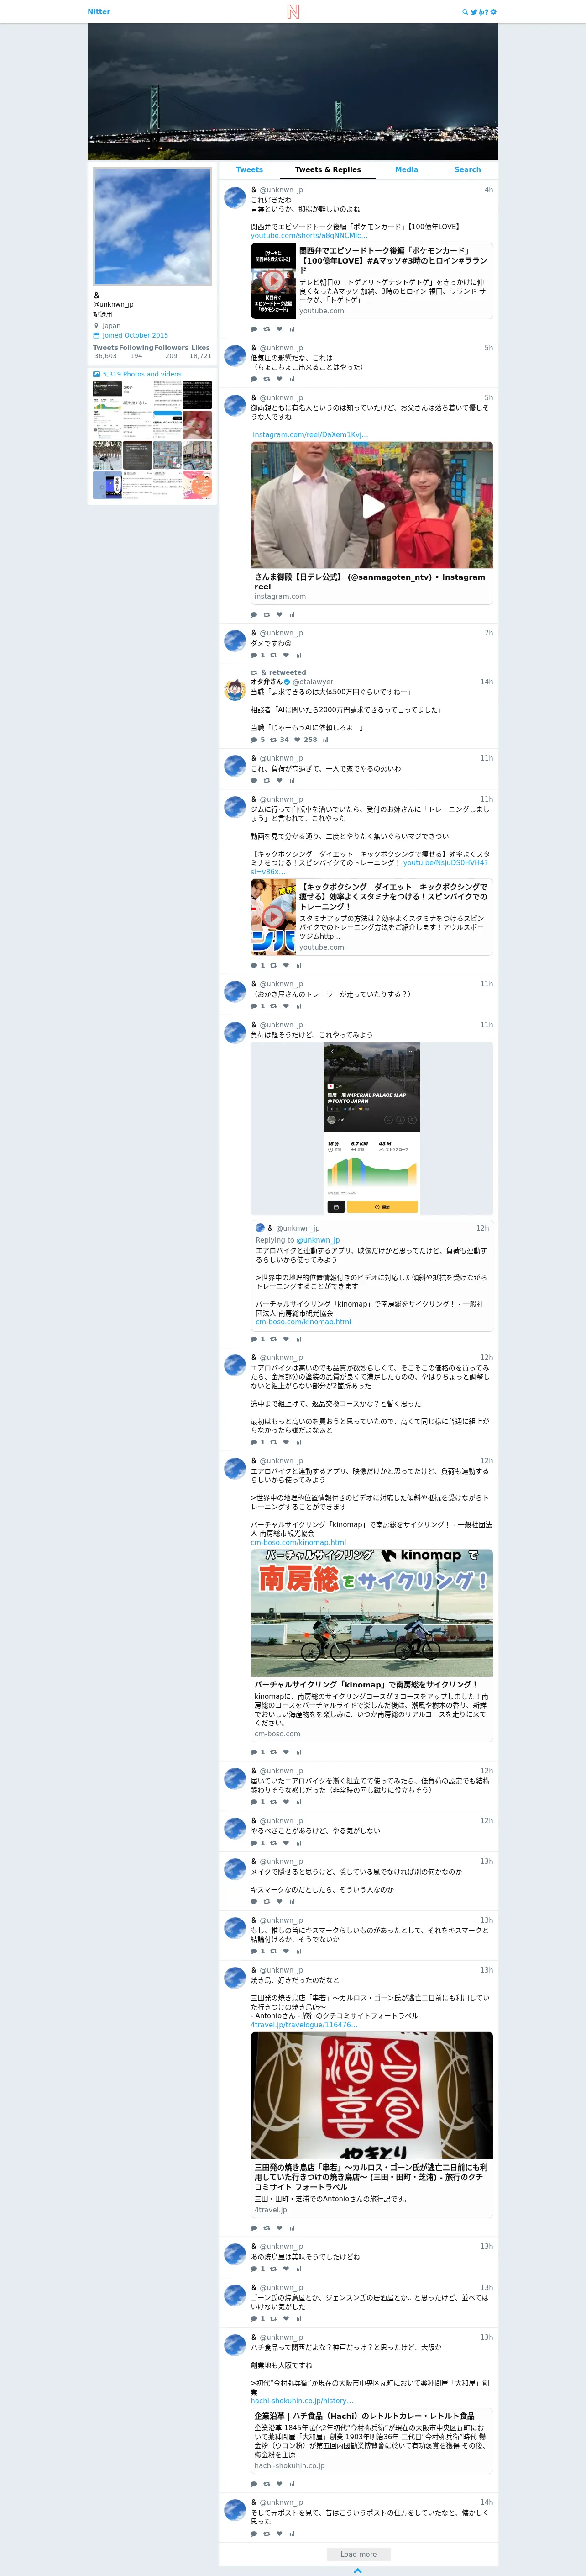
Task: Click the Nitter home link in header
Action: pos(99,12)
